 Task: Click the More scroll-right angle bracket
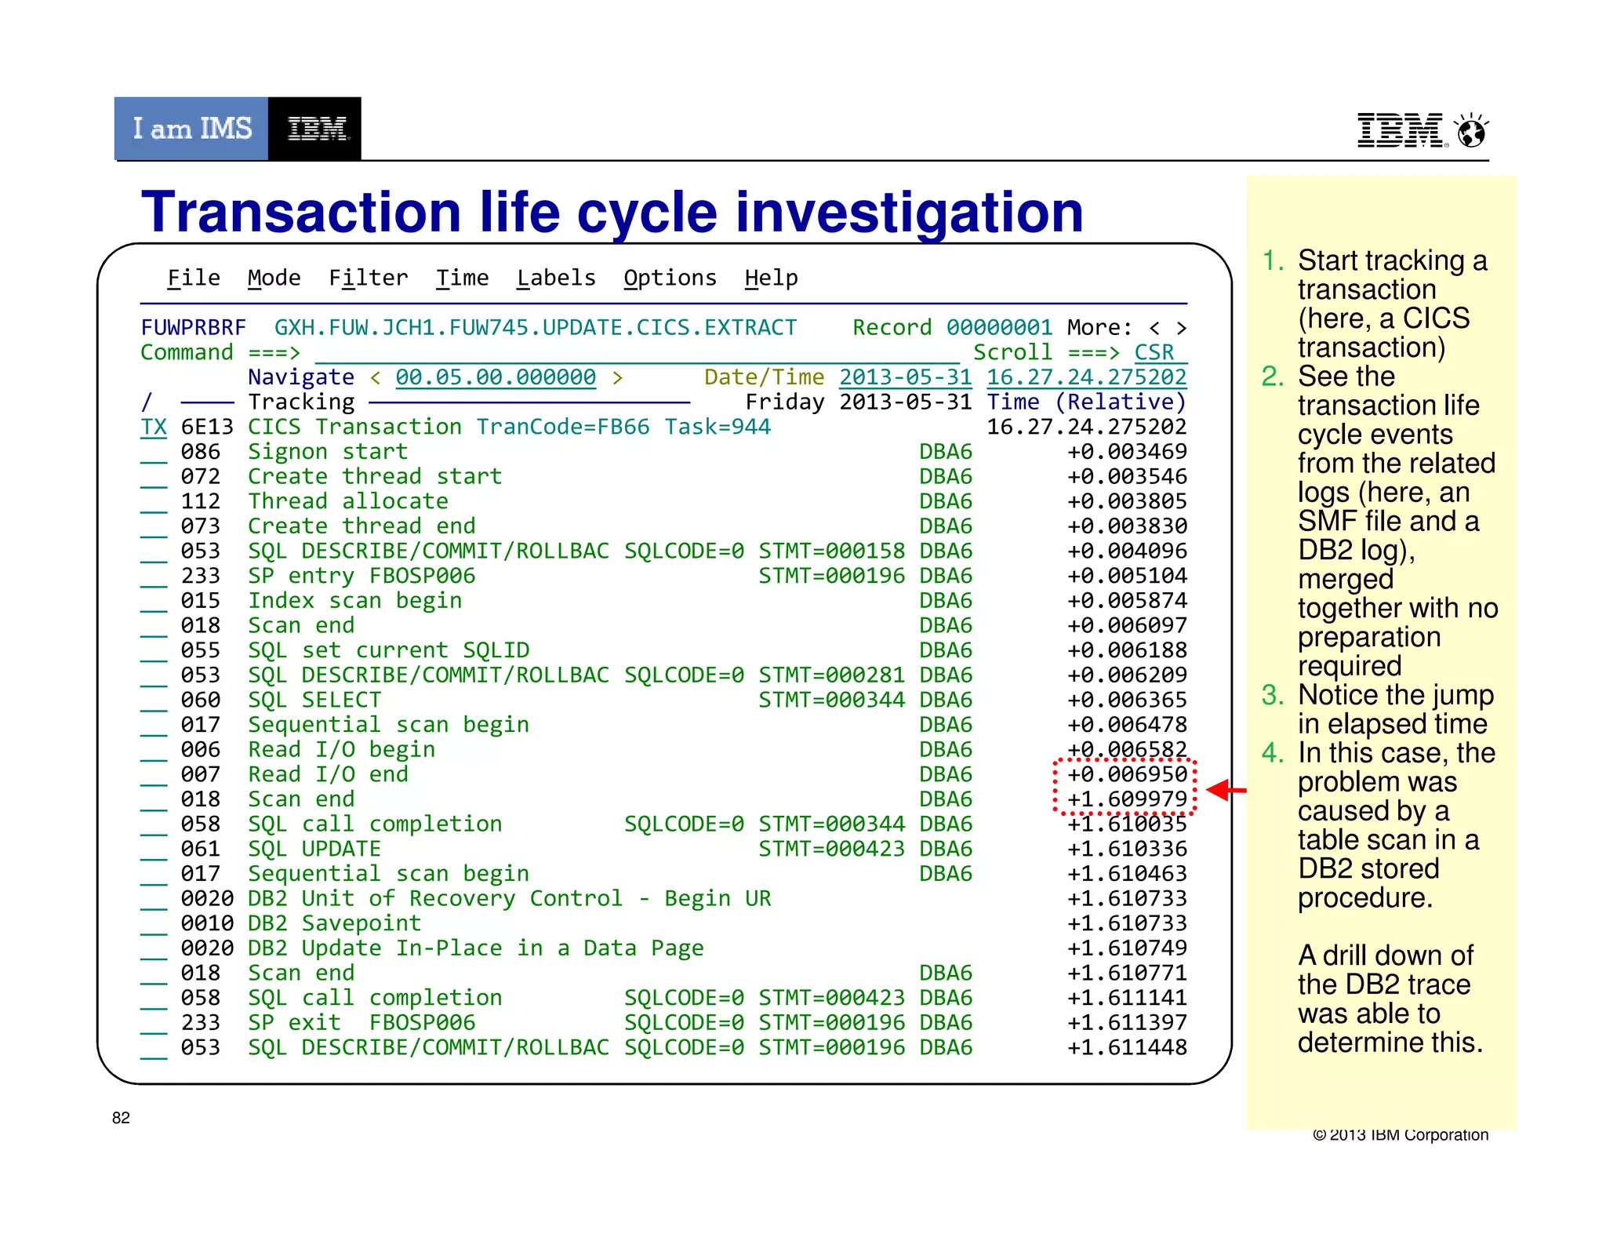(1181, 328)
